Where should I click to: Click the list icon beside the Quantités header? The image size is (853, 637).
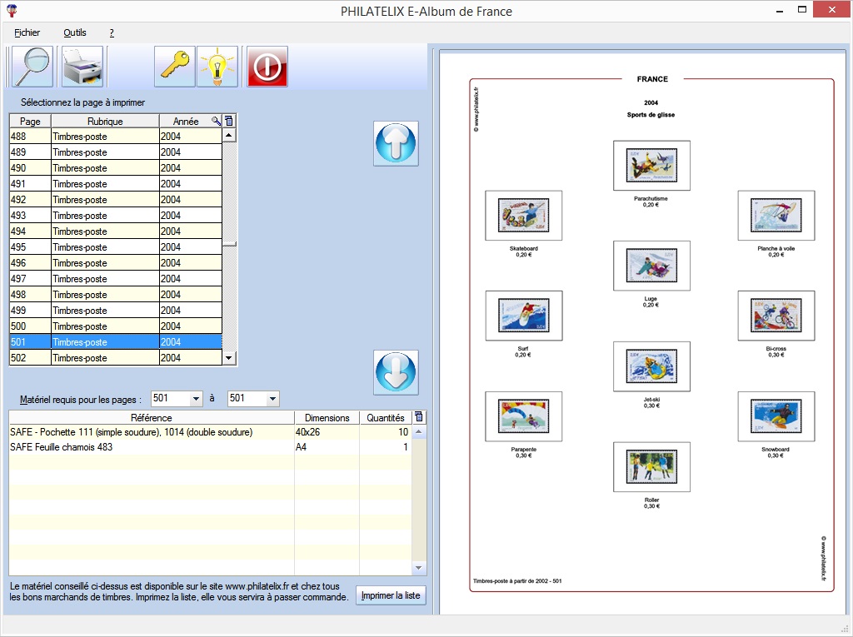click(418, 416)
